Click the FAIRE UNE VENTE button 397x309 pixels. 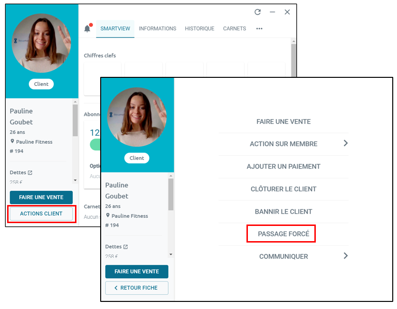pyautogui.click(x=41, y=197)
